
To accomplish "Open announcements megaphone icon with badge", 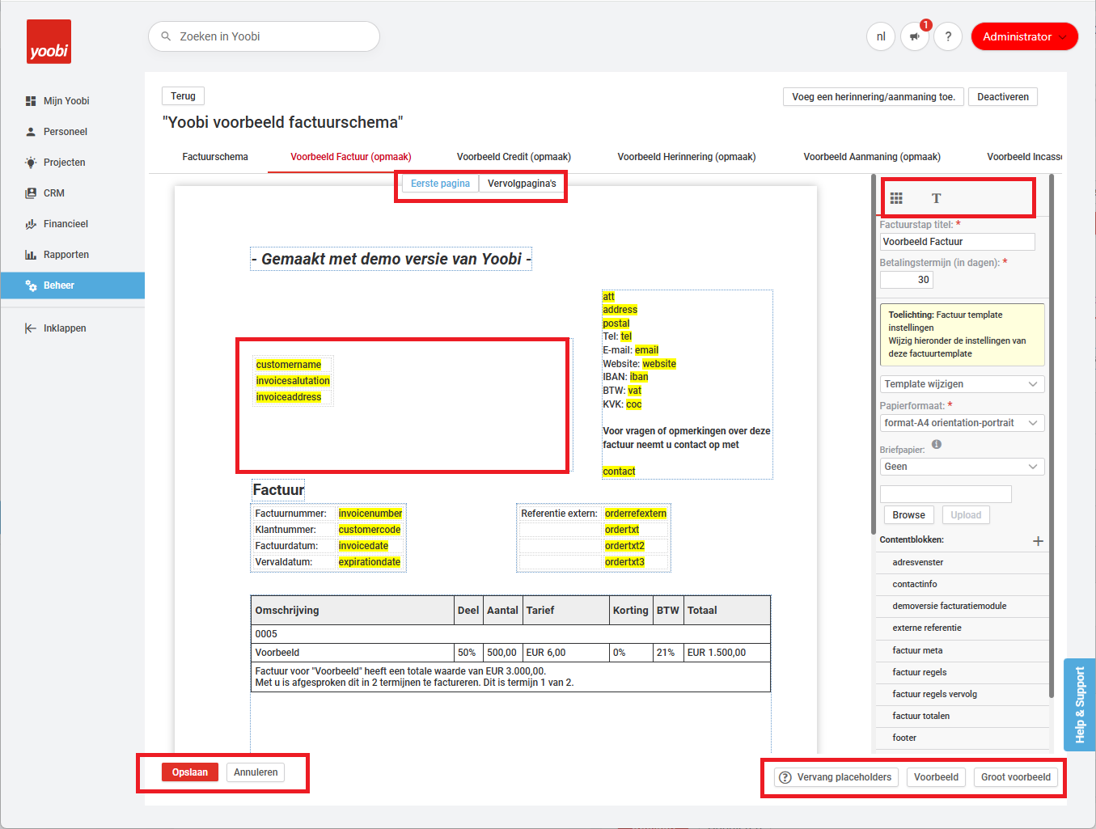I will (x=915, y=36).
